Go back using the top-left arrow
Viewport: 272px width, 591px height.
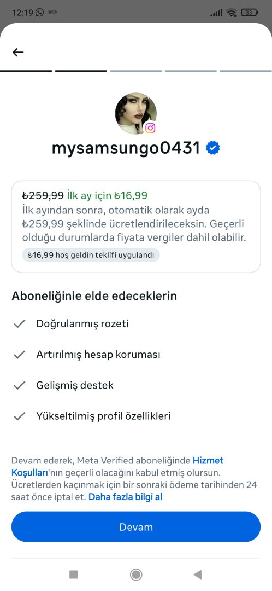point(18,53)
